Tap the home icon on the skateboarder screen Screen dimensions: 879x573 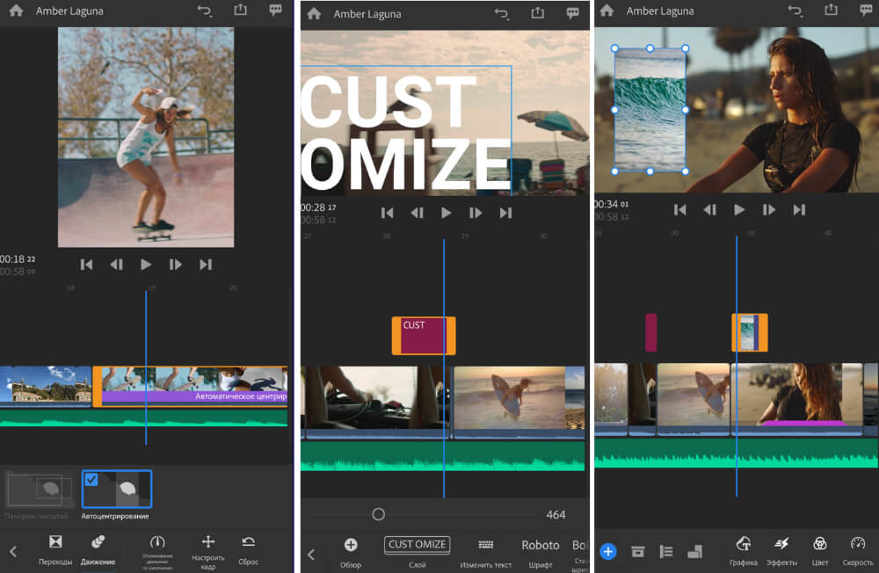click(16, 10)
